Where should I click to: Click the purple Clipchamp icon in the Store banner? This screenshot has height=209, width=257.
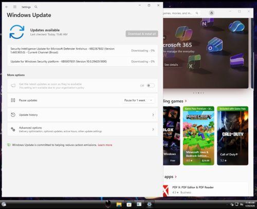point(237,60)
